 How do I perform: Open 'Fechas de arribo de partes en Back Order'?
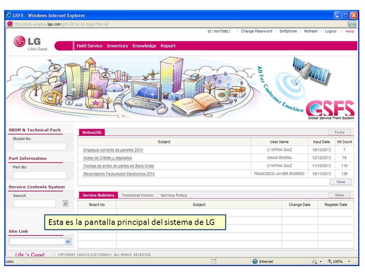[x=119, y=166]
